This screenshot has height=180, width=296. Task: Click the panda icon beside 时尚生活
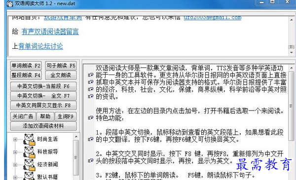click(29, 140)
